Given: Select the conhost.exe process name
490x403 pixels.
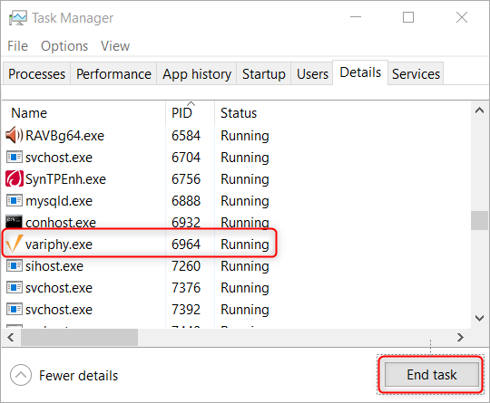Looking at the screenshot, I should tap(61, 223).
